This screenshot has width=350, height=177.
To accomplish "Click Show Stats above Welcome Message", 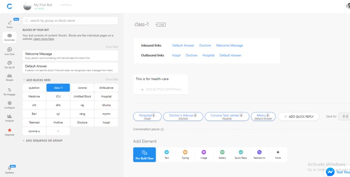I will click(112, 47).
